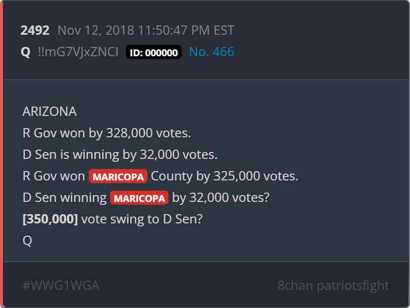Click the MARICOPA tag after 'D Sen winning'

tap(140, 198)
